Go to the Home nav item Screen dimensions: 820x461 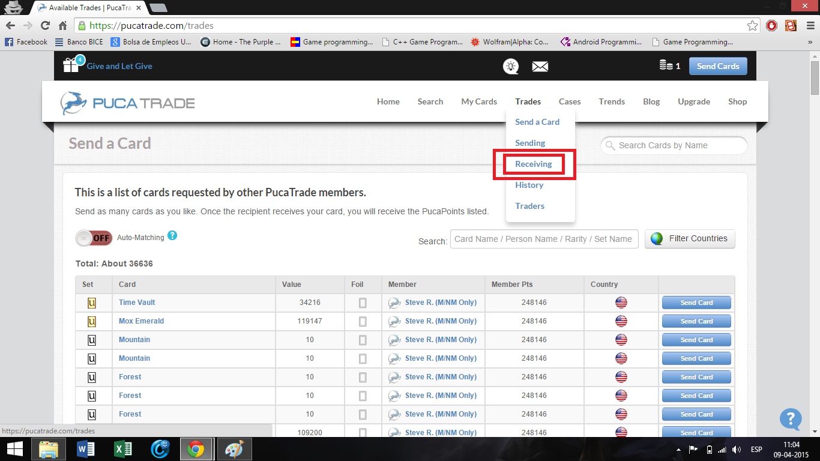(x=388, y=101)
